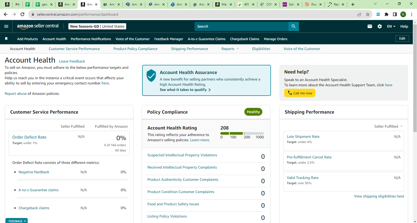Click the Edit button in the nav bar
417x223 pixels.
[402, 39]
